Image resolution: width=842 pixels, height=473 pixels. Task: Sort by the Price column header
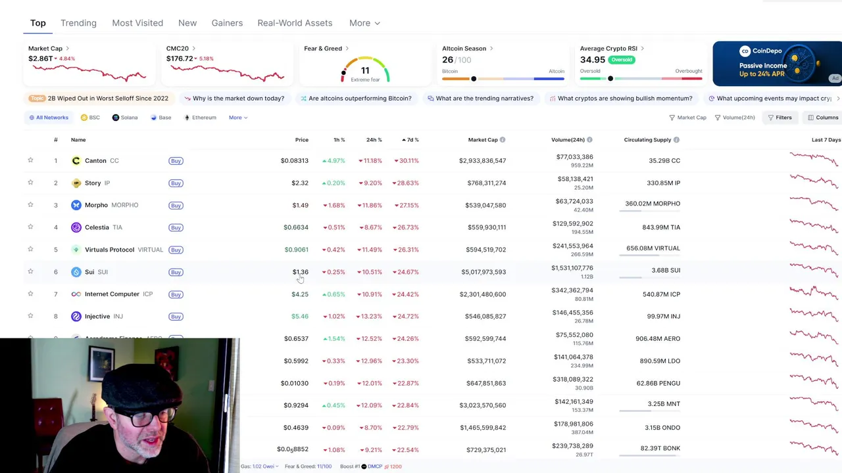301,140
